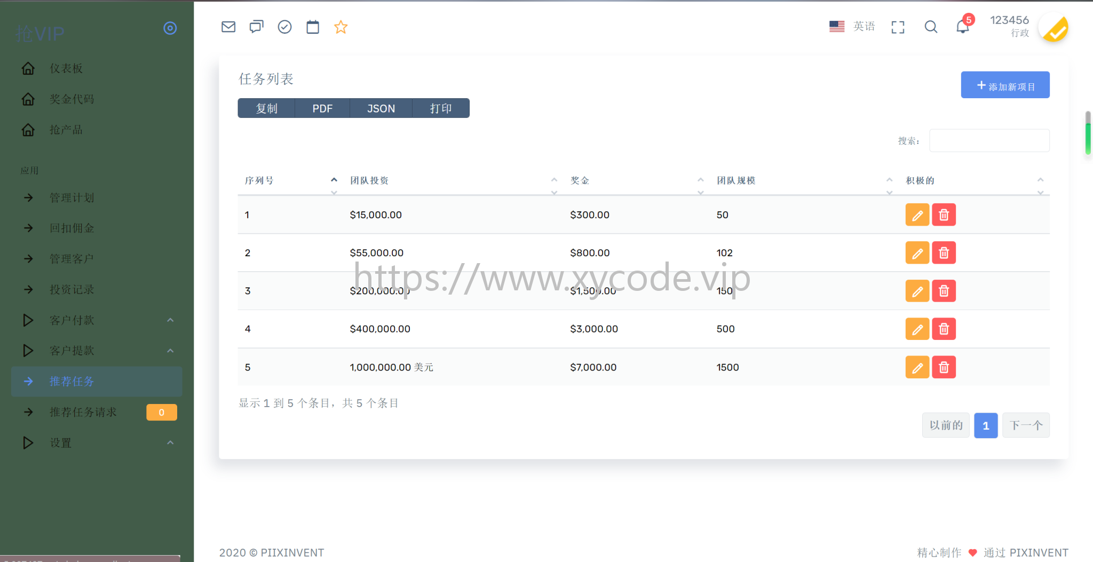Select 推荐任务 in sidebar

click(97, 382)
